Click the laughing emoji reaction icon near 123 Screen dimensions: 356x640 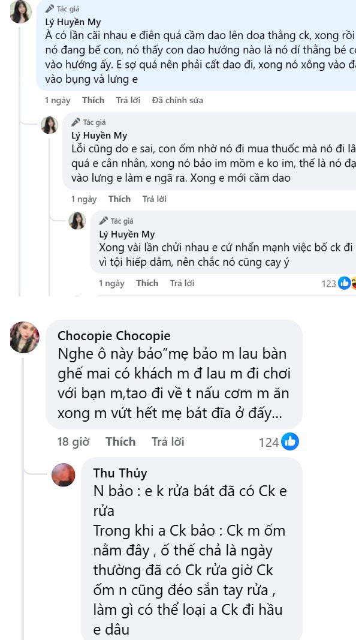click(x=354, y=283)
